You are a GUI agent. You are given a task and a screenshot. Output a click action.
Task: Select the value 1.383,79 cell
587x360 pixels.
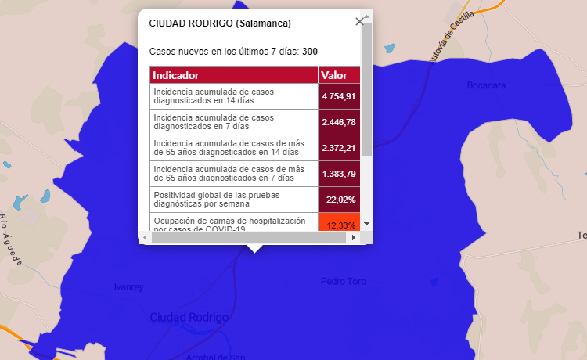click(x=339, y=174)
